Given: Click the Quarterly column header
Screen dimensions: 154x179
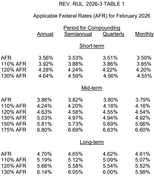Looking at the screenshot, I should pos(113,34).
